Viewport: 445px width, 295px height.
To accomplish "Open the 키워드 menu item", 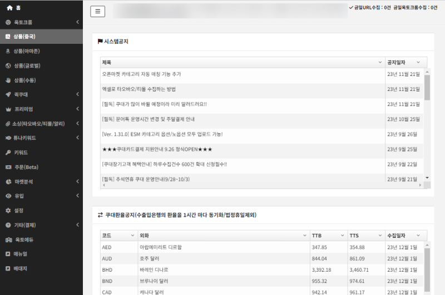I will coord(41,152).
